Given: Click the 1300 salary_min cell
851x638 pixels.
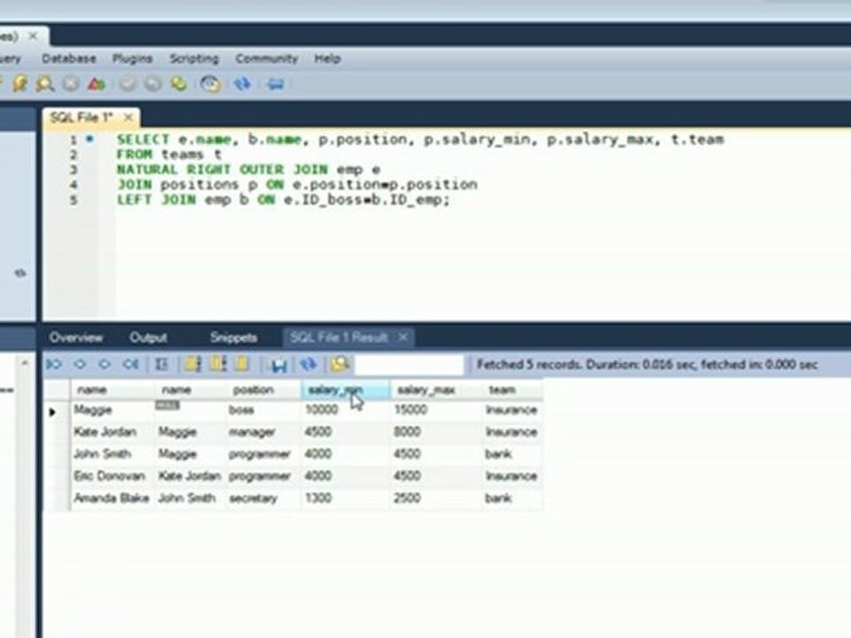Looking at the screenshot, I should (x=345, y=499).
